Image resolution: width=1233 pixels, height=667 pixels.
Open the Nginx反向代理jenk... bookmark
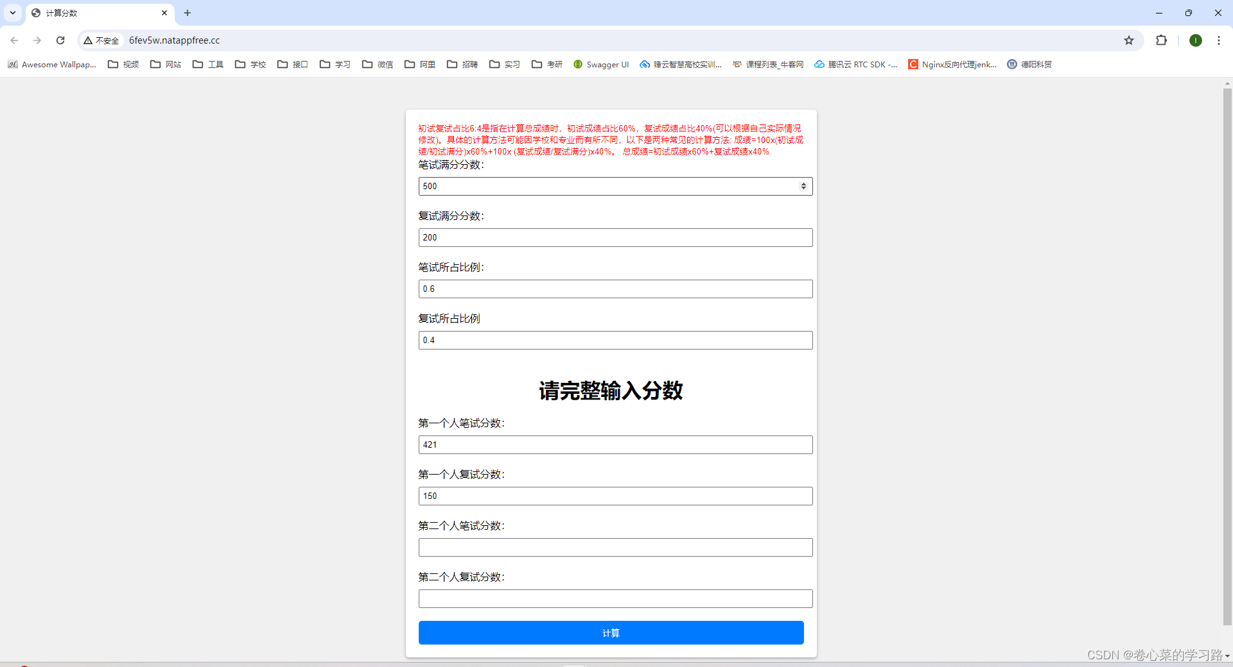pyautogui.click(x=952, y=64)
